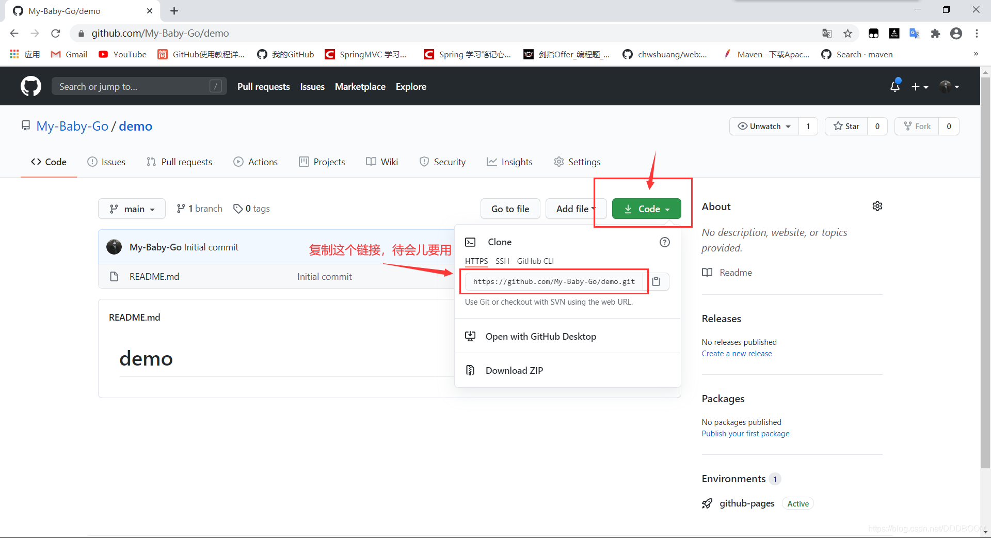
Task: Focus the Search or jump to field
Action: coord(139,87)
